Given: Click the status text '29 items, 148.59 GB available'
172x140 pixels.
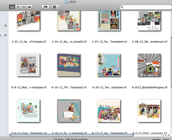Looking at the screenshot, I should [x=71, y=139].
